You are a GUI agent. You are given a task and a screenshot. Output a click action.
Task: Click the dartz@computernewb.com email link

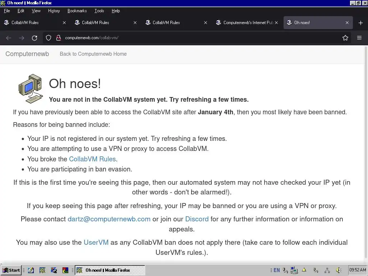(109, 219)
